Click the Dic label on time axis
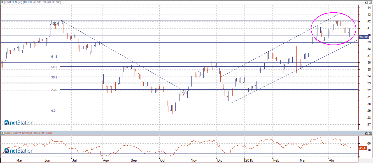Image resolution: width=373 pixels, height=163 pixels. [x=220, y=161]
